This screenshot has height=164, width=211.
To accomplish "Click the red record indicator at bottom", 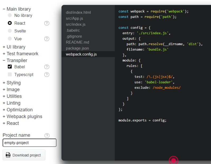I will pos(173,160).
